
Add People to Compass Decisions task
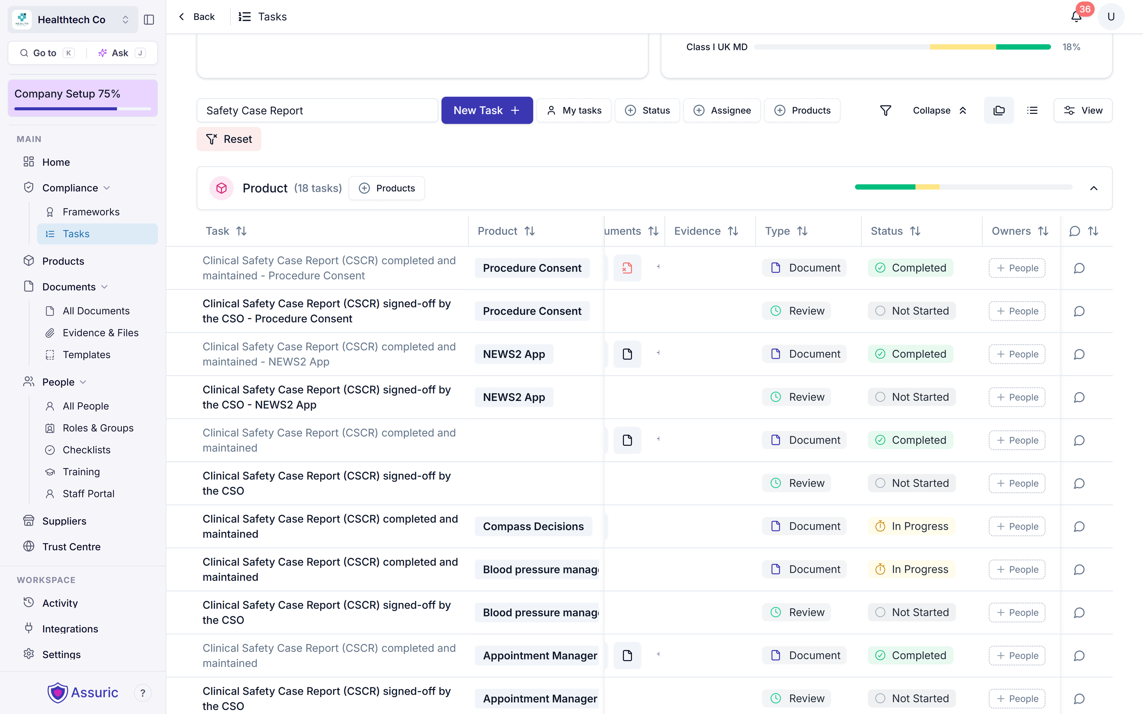click(x=1017, y=527)
